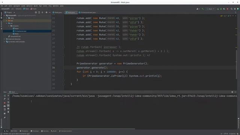Open the Main run configuration dropdown
Image resolution: width=240 pixels, height=135 pixels.
(x=210, y=9)
